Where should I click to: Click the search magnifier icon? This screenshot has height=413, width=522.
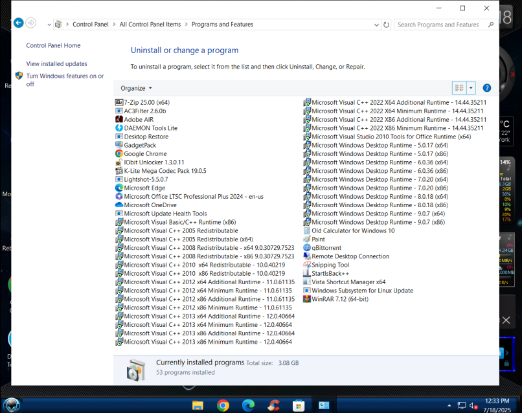(491, 25)
